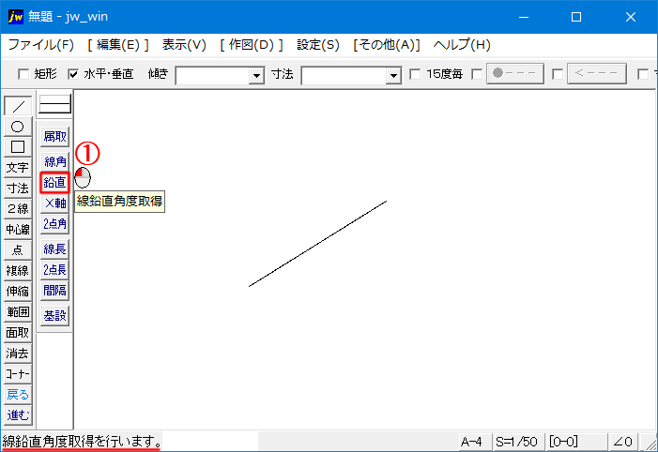The width and height of the screenshot is (658, 452).
Task: Enable the 15度毎 checkbox
Action: point(415,74)
